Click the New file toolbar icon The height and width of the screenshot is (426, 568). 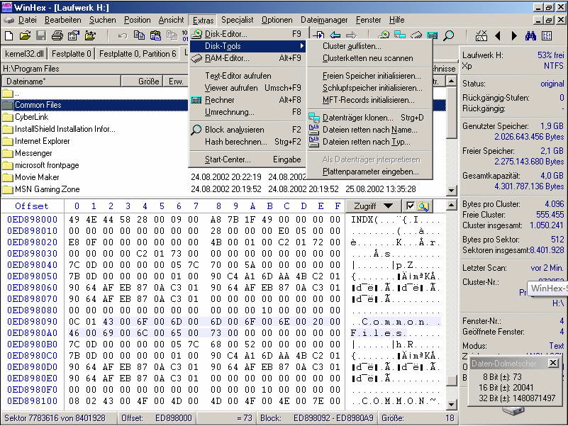pyautogui.click(x=9, y=35)
